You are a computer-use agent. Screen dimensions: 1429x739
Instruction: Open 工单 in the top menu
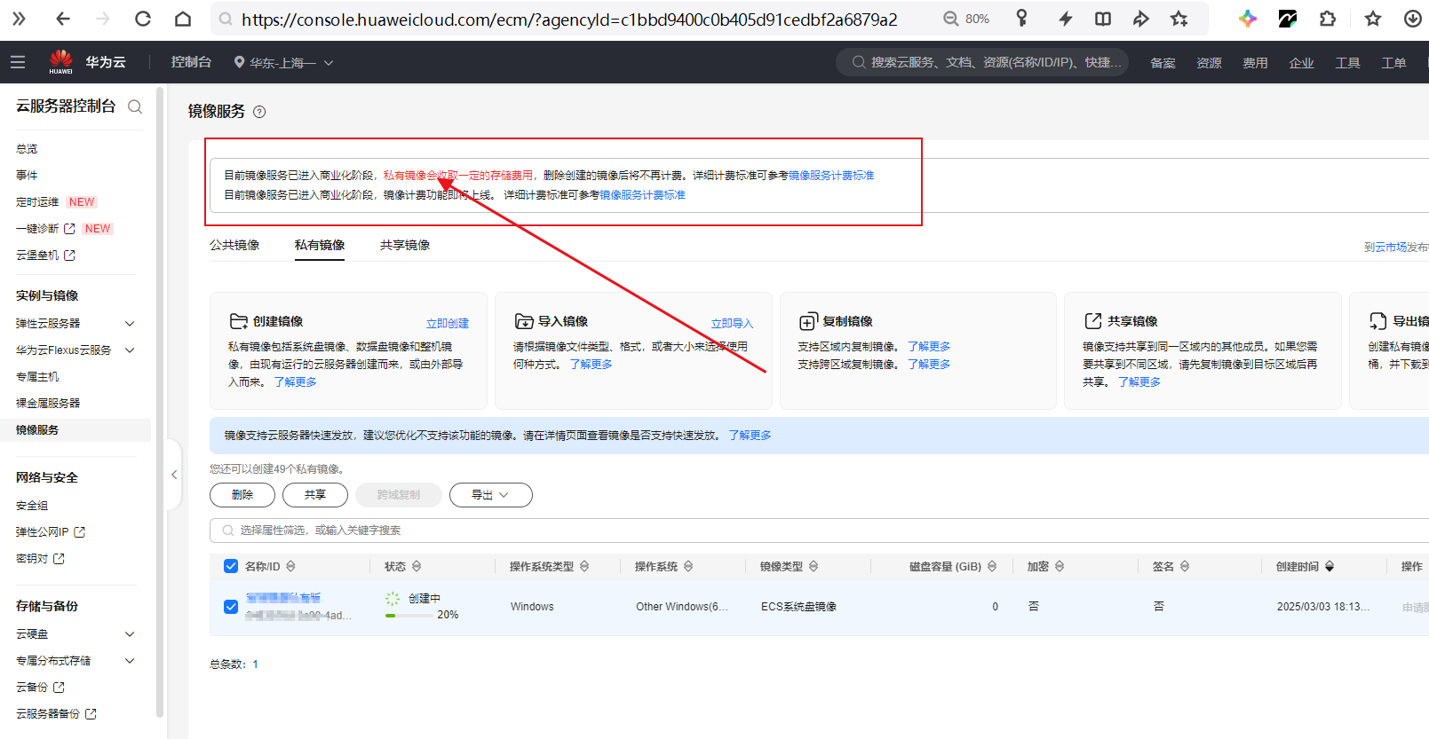click(1393, 63)
